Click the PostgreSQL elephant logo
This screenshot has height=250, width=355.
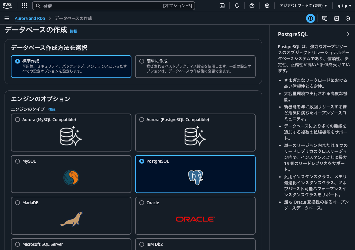click(x=195, y=178)
